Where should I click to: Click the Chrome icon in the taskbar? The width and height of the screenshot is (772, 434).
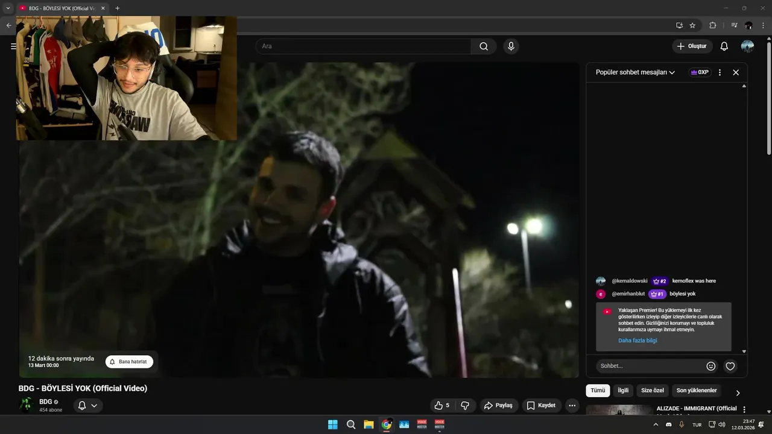387,424
